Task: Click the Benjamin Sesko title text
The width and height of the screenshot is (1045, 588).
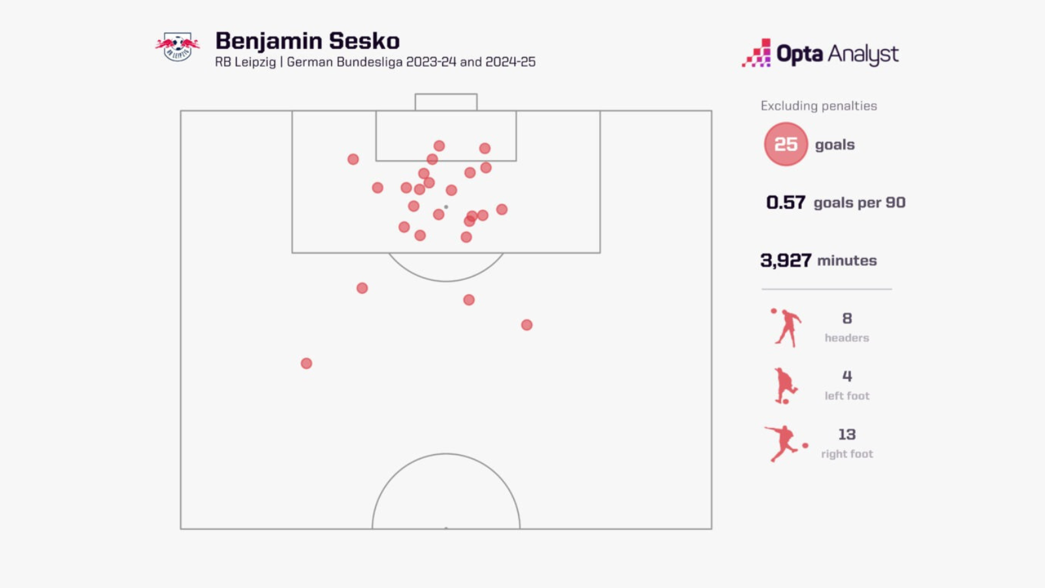Action: [308, 41]
